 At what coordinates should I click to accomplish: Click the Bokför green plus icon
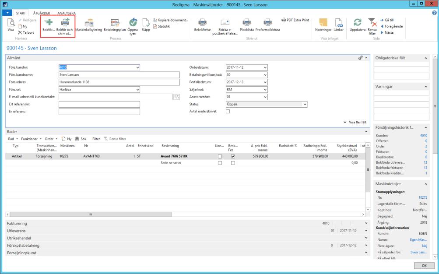click(x=49, y=22)
